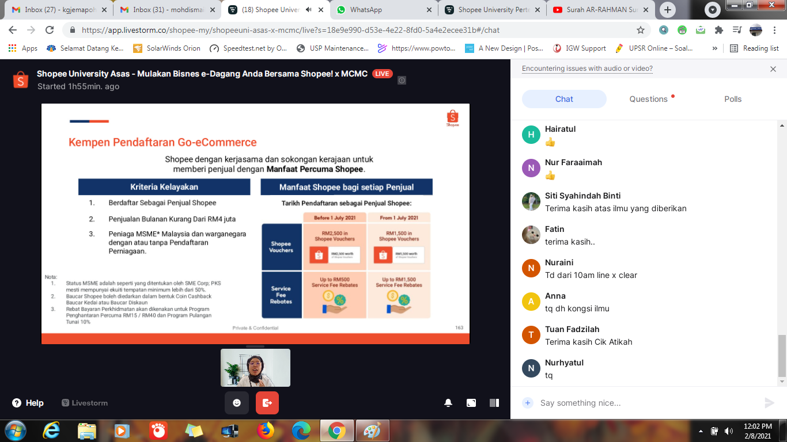Toggle the Livestorm sidebar panel

[x=494, y=403]
